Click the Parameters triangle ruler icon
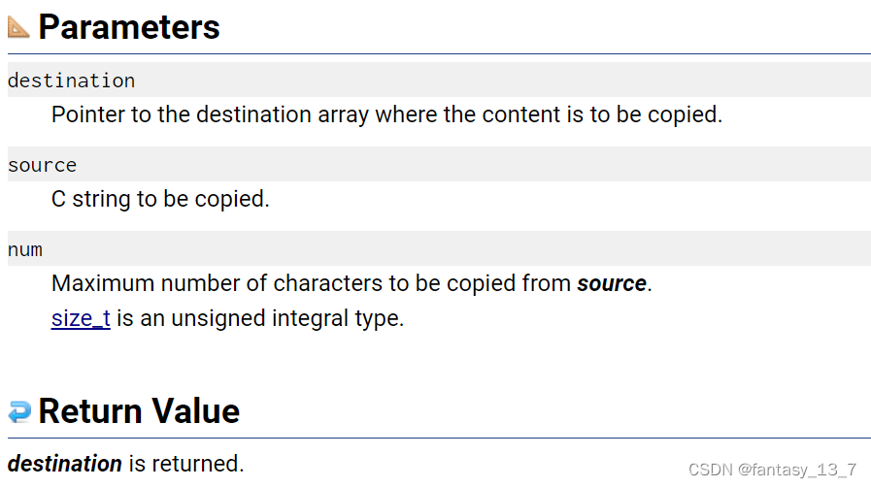The width and height of the screenshot is (871, 488). point(18,27)
